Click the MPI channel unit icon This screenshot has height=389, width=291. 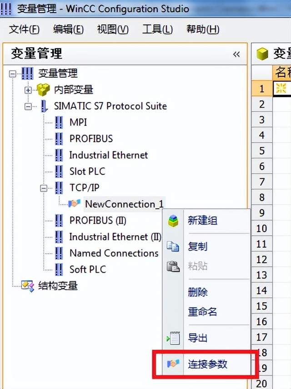59,122
